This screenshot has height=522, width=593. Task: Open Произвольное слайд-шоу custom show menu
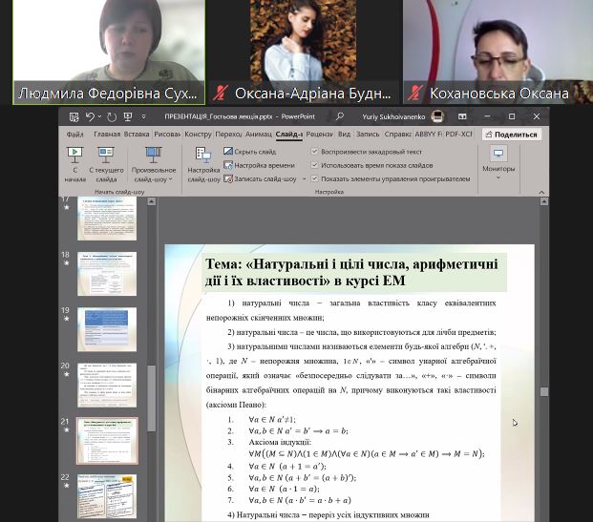click(153, 164)
